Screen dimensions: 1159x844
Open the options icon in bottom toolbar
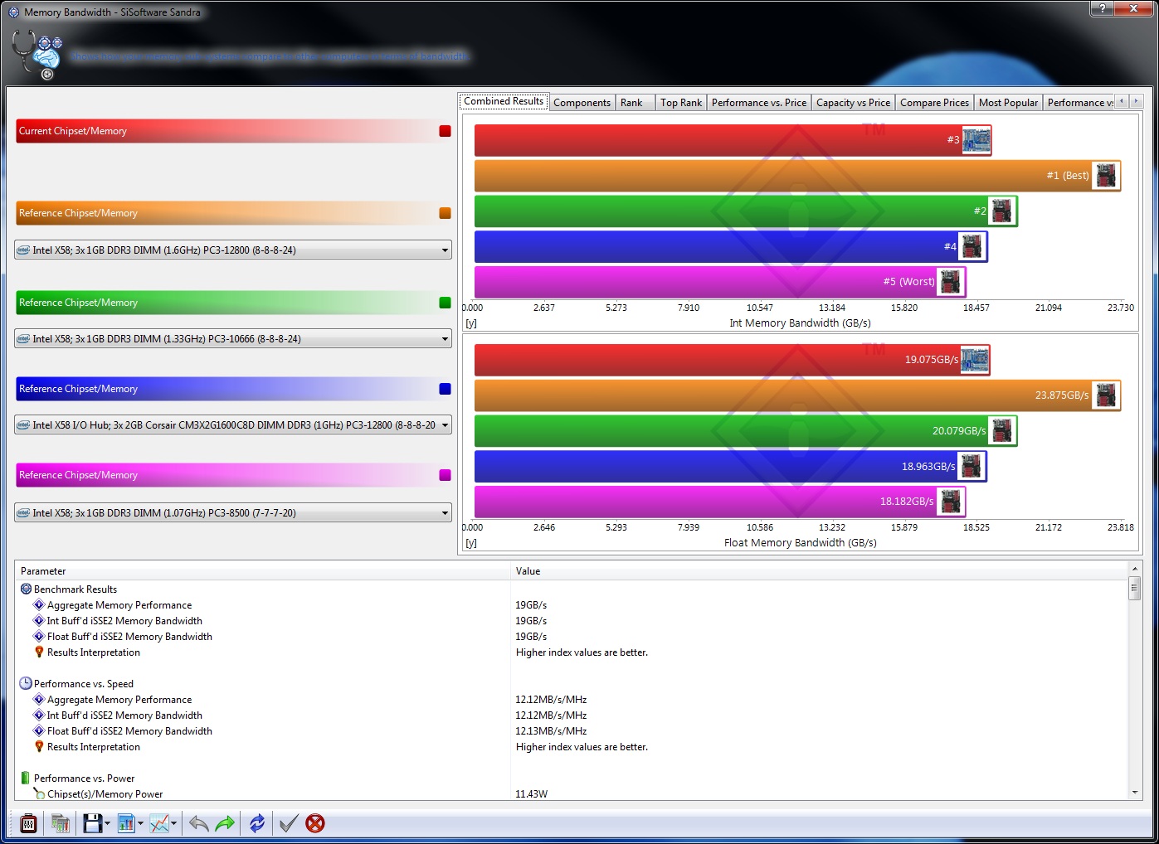(28, 823)
